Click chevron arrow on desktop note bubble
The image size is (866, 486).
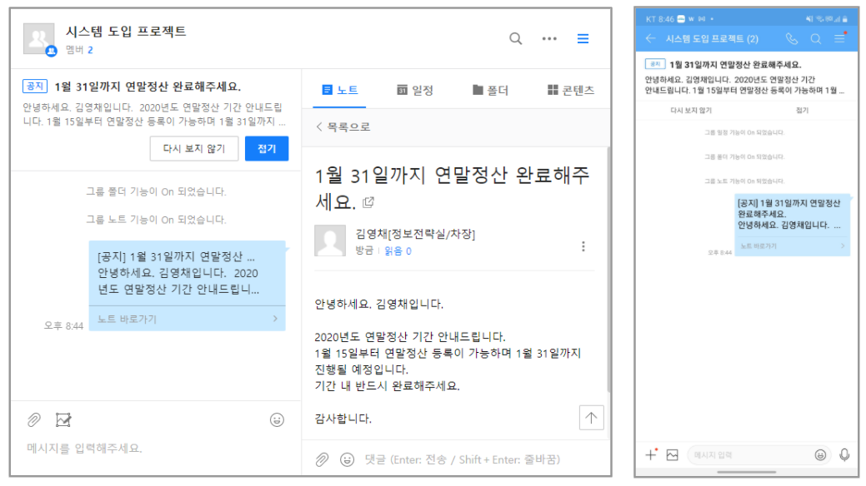pyautogui.click(x=275, y=319)
